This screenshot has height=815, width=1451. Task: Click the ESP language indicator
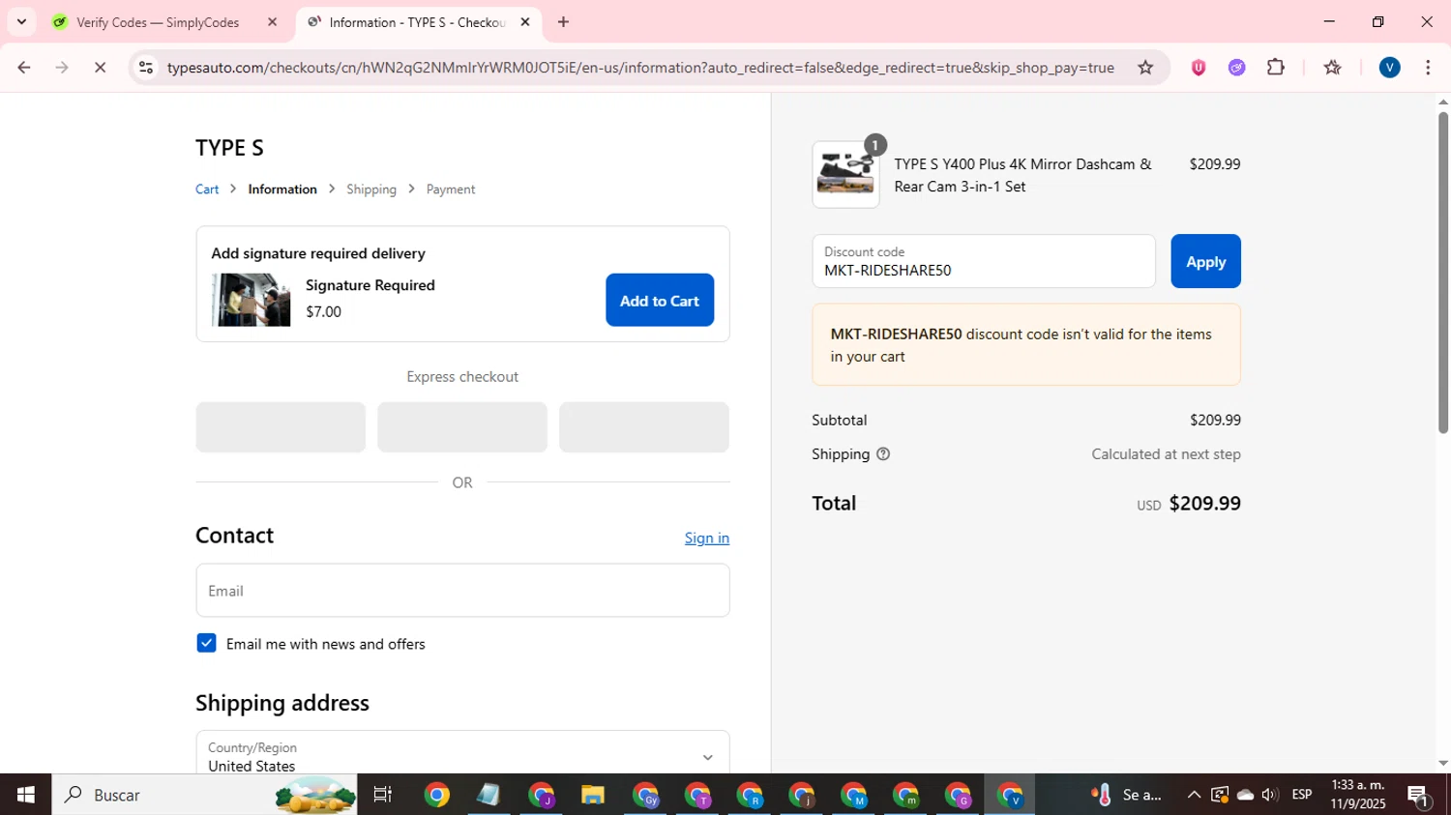click(x=1302, y=795)
